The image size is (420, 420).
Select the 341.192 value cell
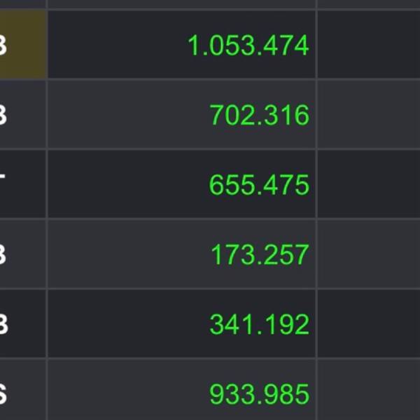pos(182,323)
